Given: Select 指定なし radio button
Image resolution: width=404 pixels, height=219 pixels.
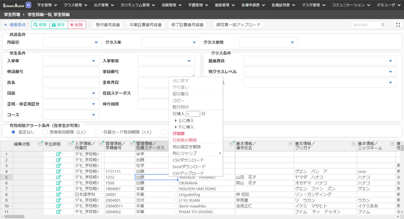Looking at the screenshot, I should [x=13, y=132].
